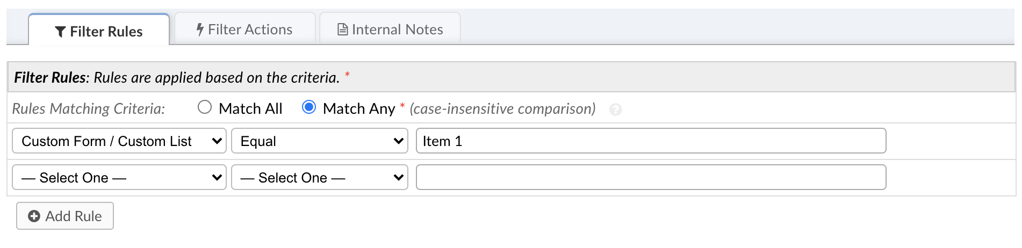Switch to the Filter Actions tab
The width and height of the screenshot is (1022, 248).
coord(245,30)
